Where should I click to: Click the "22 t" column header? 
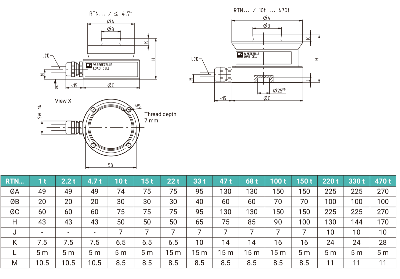pos(173,181)
